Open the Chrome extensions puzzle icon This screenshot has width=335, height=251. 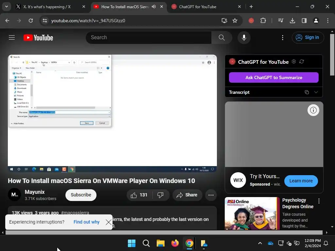coord(263,21)
